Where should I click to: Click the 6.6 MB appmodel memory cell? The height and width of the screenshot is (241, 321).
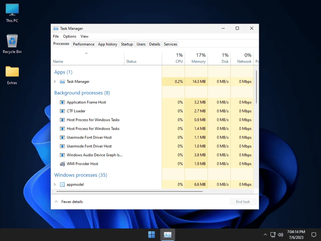pyautogui.click(x=196, y=184)
